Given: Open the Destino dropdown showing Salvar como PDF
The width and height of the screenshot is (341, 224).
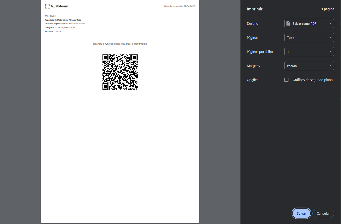Looking at the screenshot, I should [309, 23].
